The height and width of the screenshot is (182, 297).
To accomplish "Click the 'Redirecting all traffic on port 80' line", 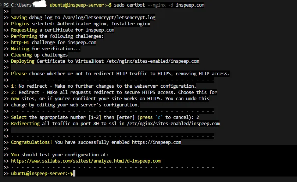I will [115, 124].
